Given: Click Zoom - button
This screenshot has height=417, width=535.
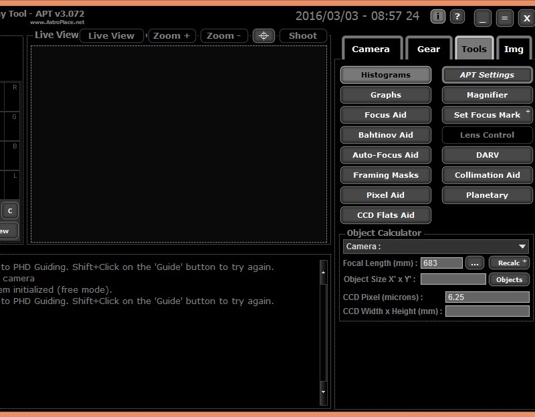Looking at the screenshot, I should coord(224,36).
